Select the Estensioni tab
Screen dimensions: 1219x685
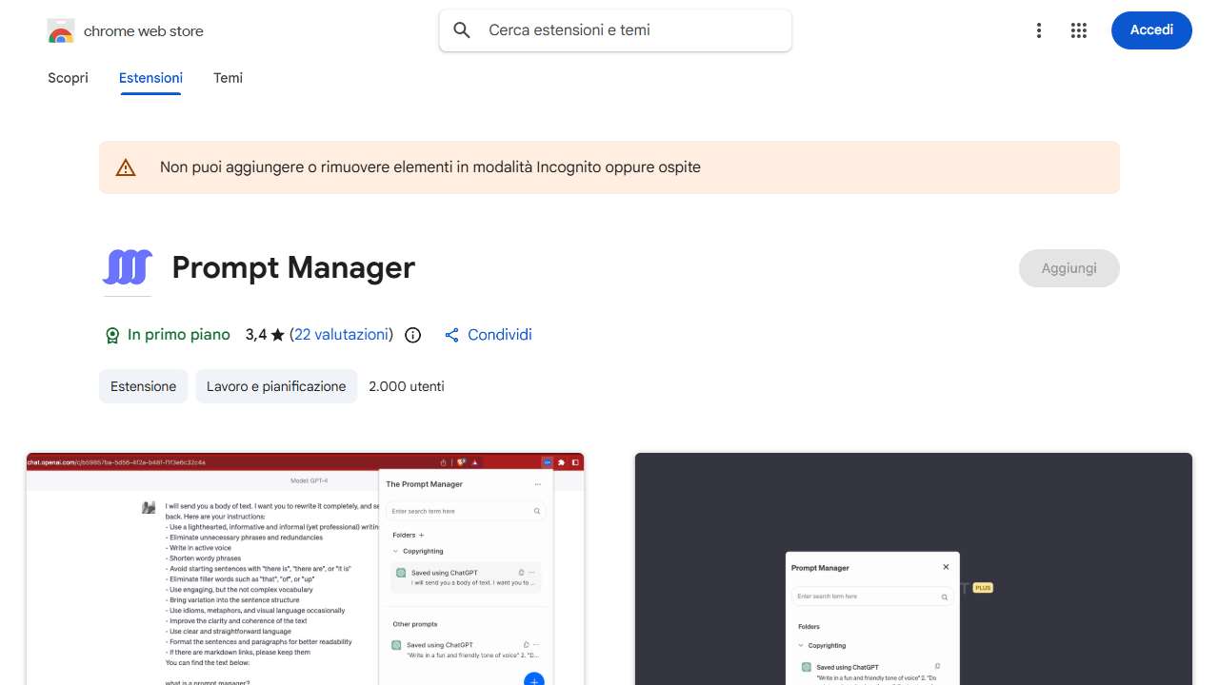click(x=150, y=78)
